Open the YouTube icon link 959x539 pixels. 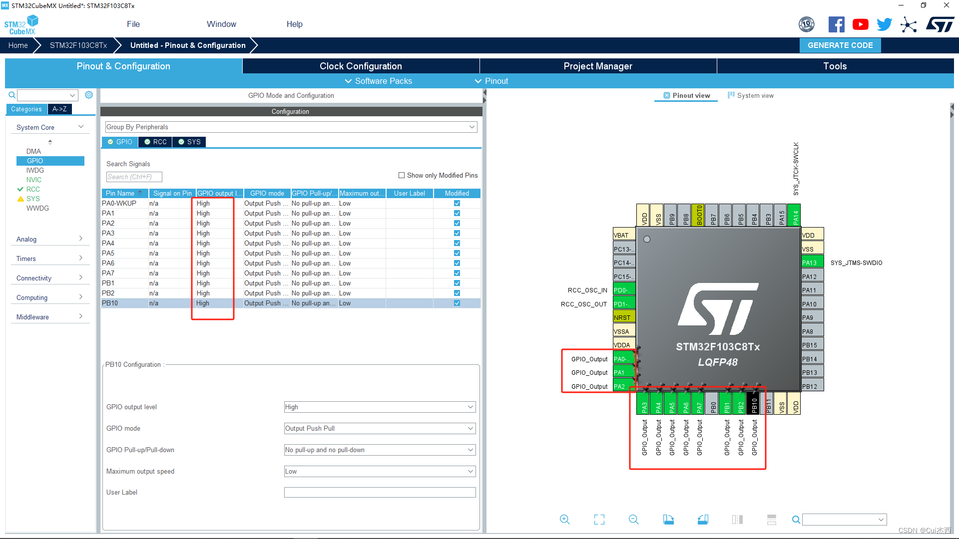tap(860, 24)
